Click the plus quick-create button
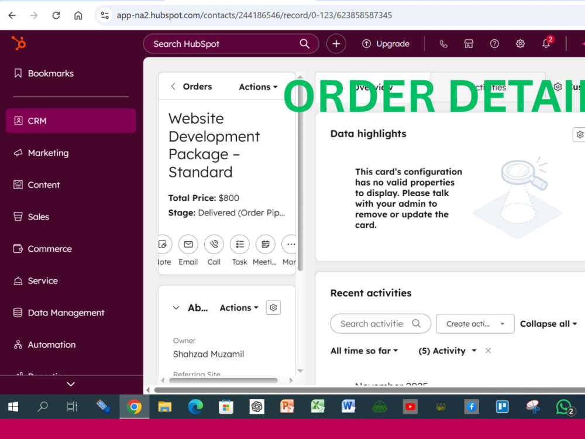585x439 pixels. pos(336,44)
